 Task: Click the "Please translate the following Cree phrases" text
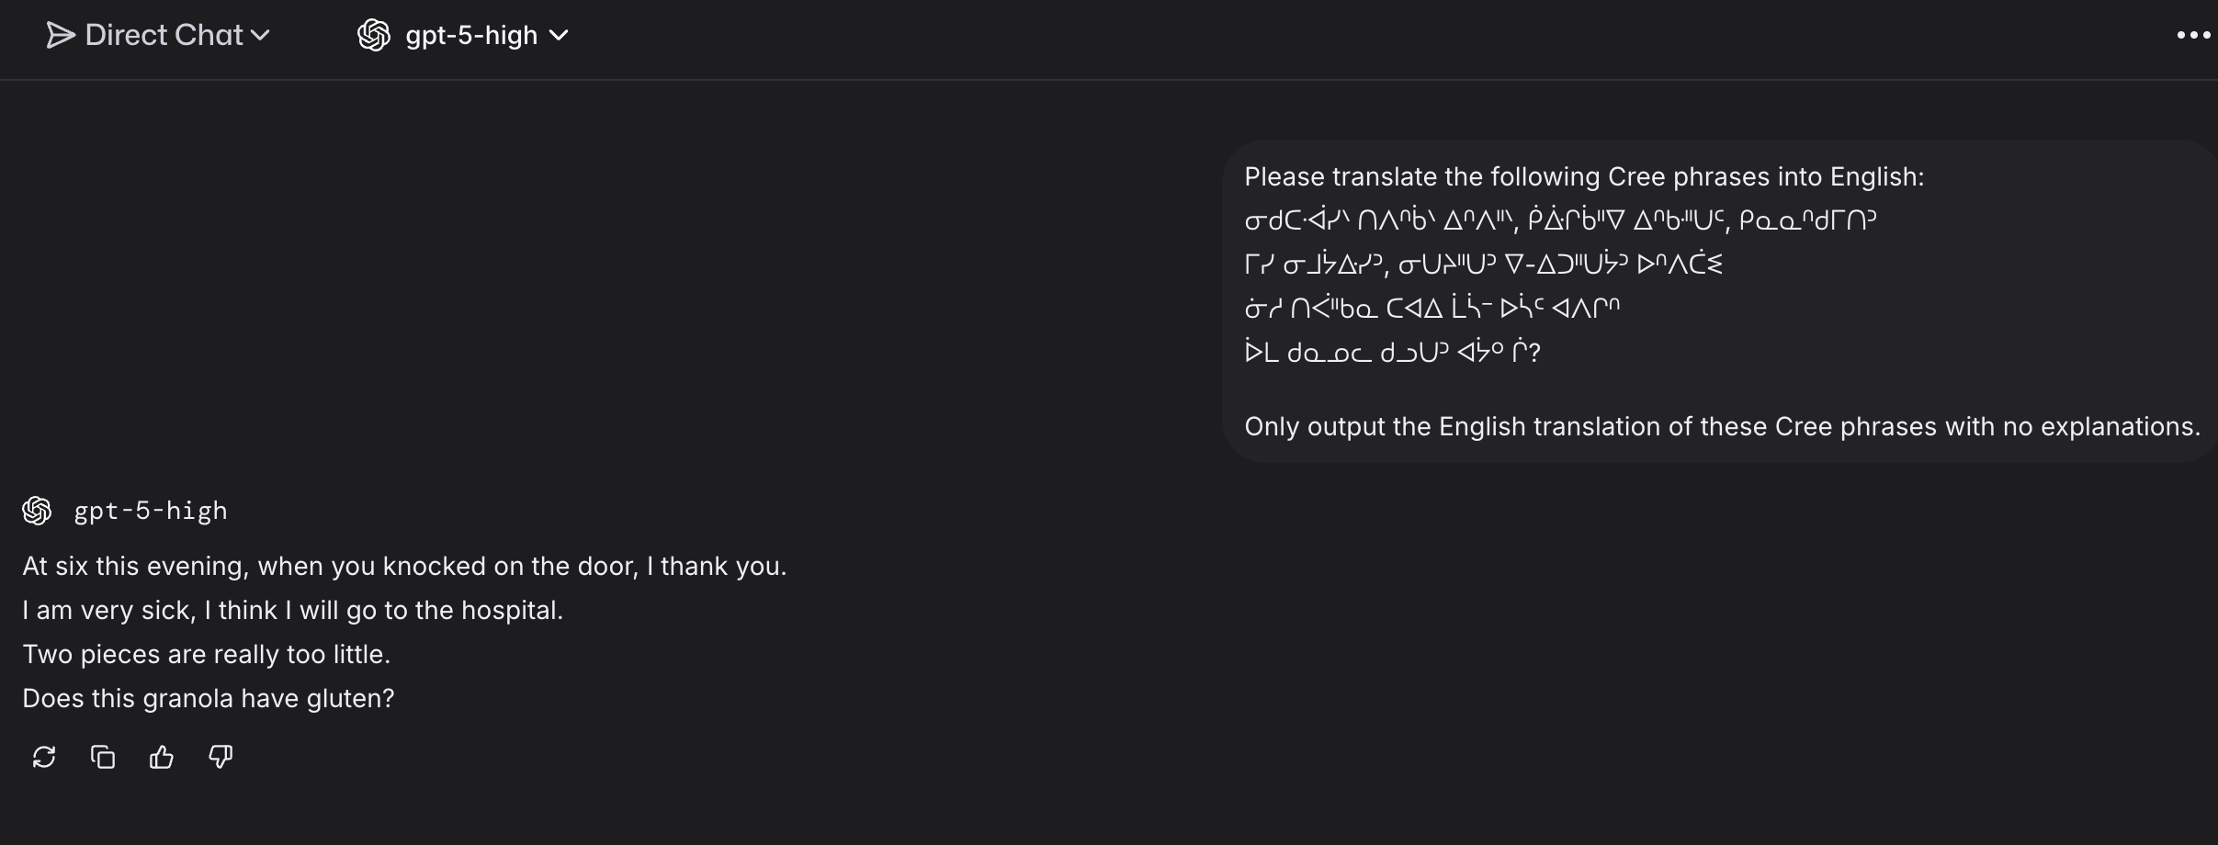1583,176
